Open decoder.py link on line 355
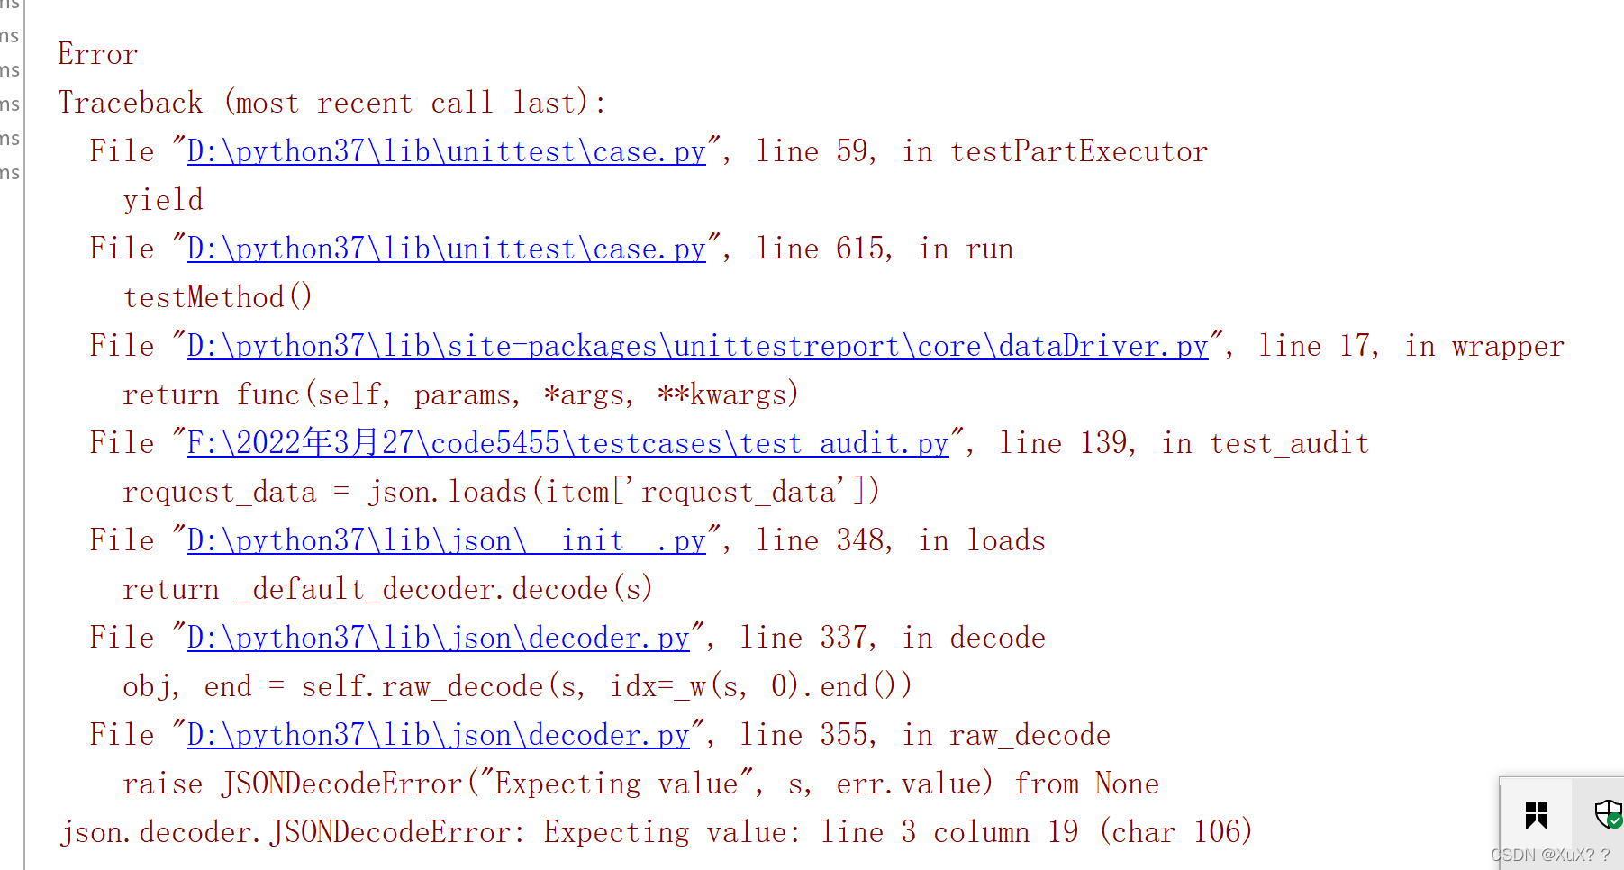 438,735
